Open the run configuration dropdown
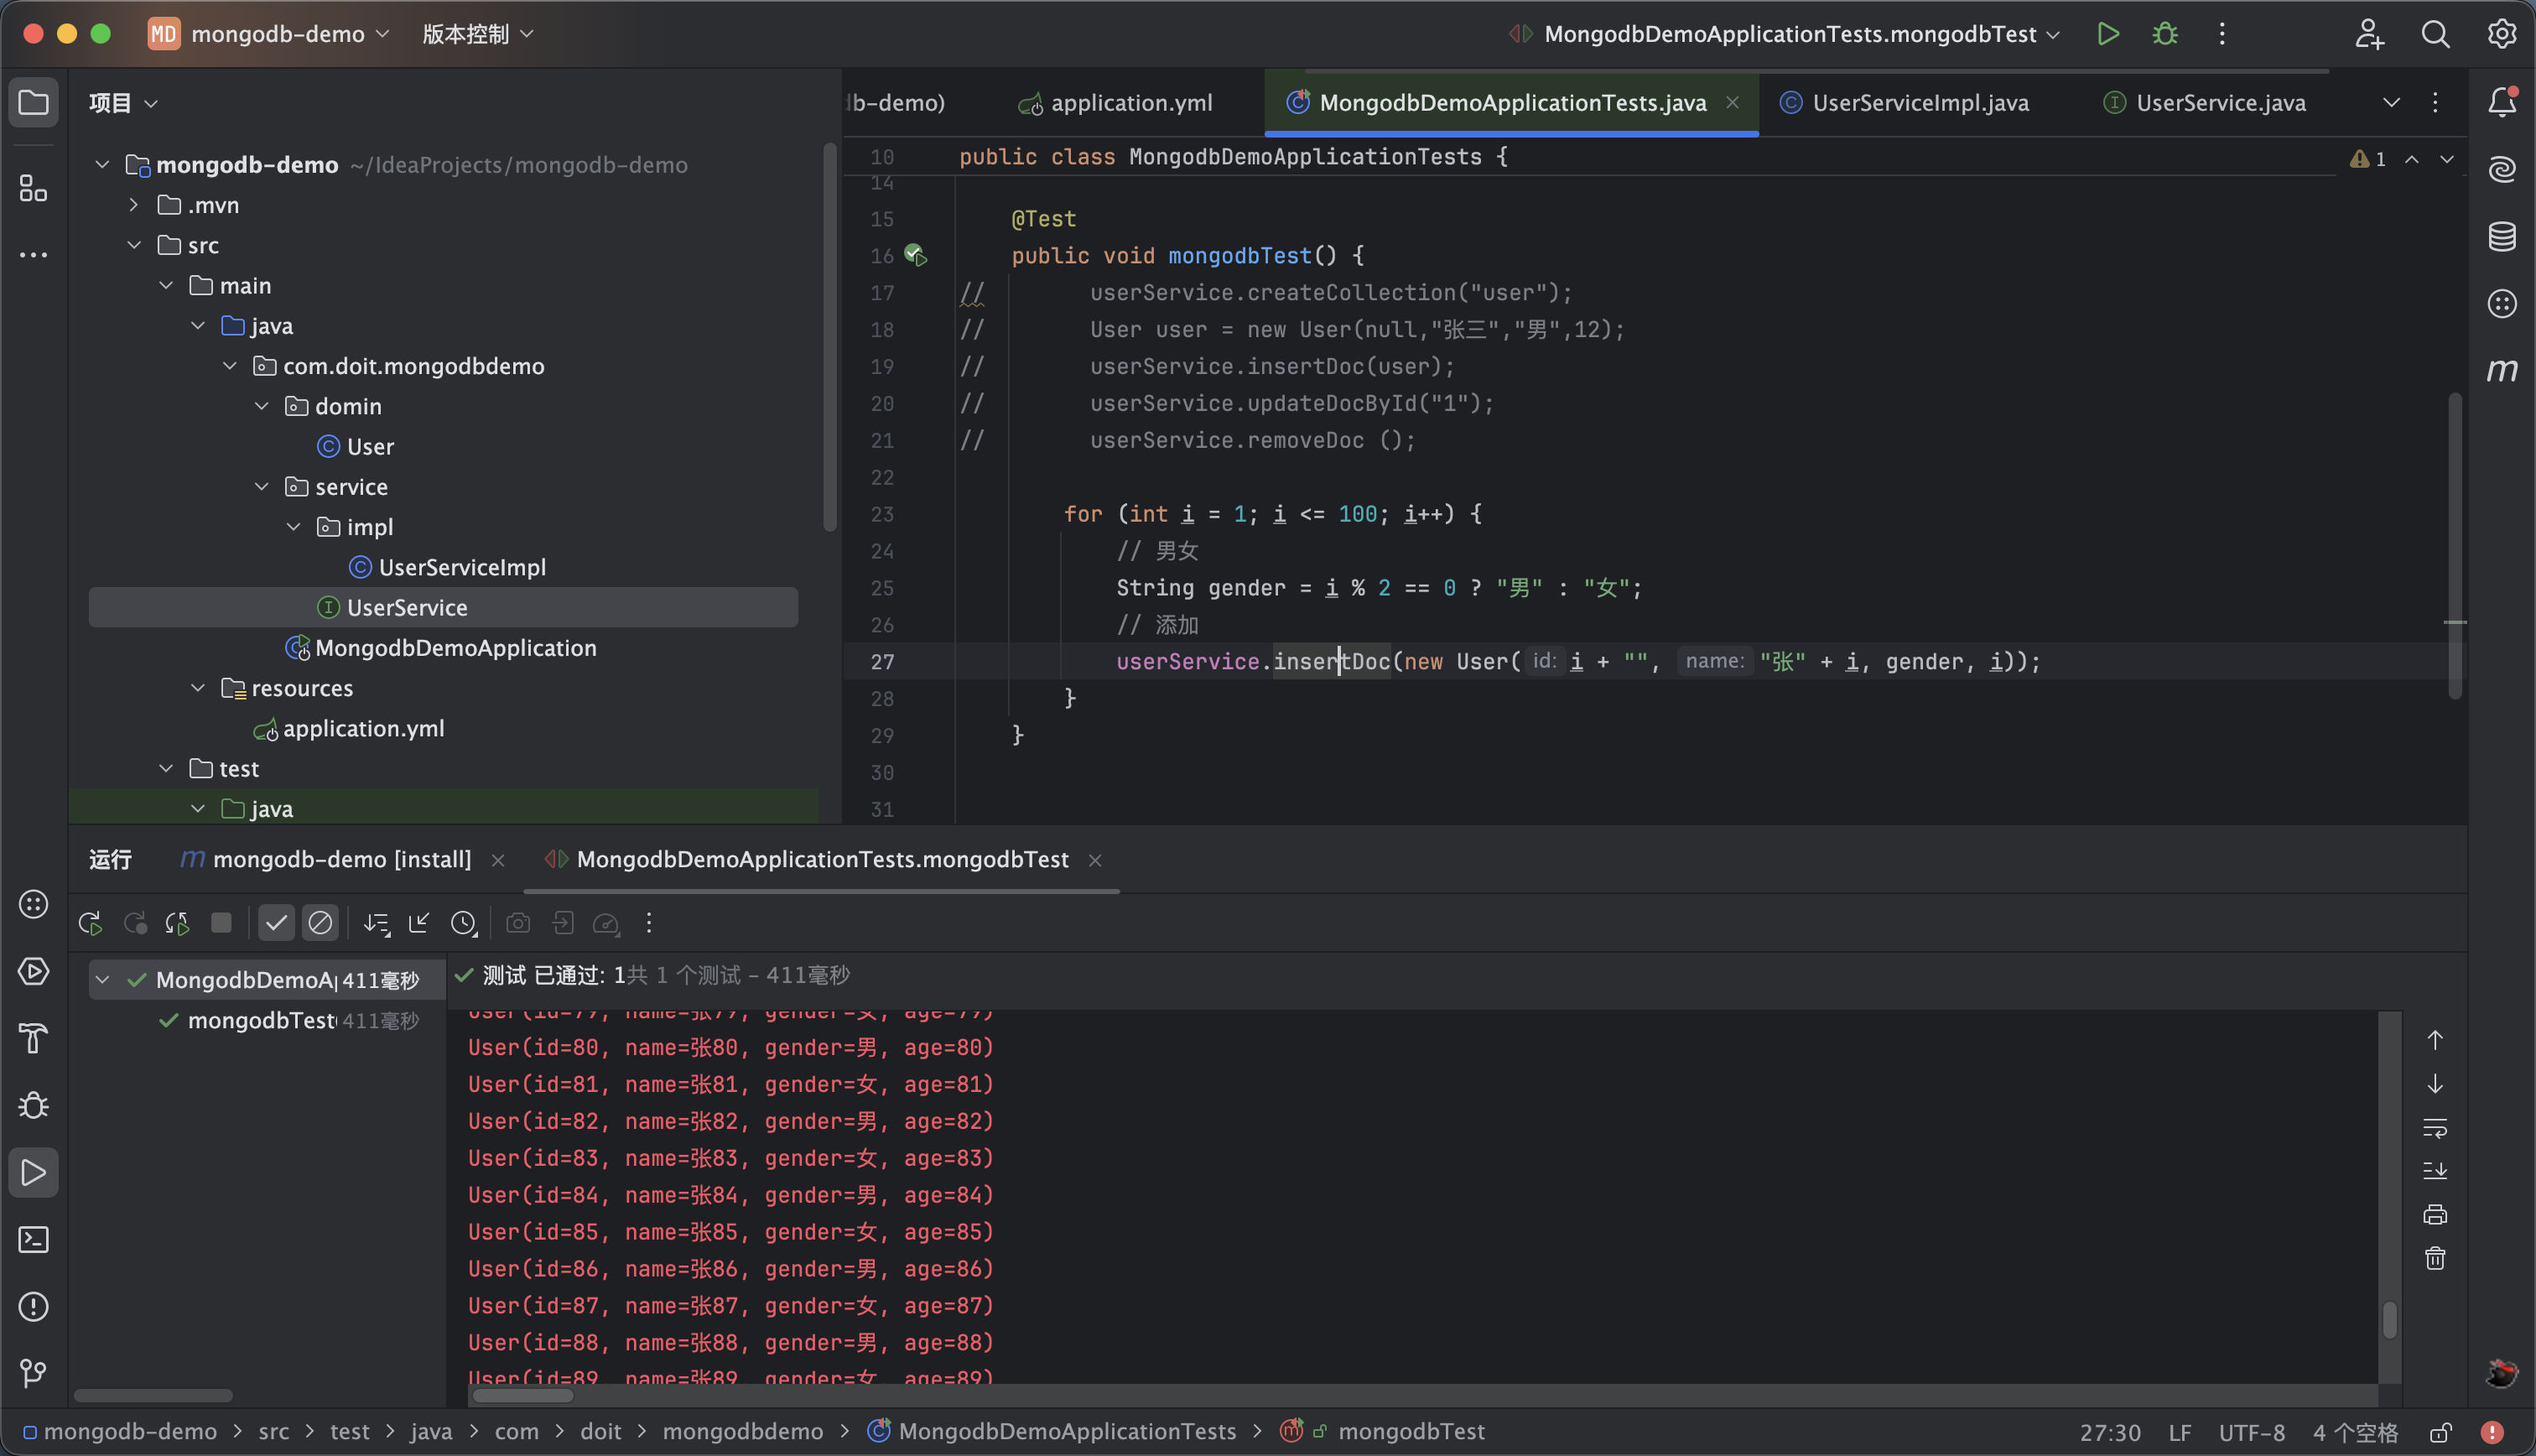Image resolution: width=2536 pixels, height=1456 pixels. tap(1790, 34)
